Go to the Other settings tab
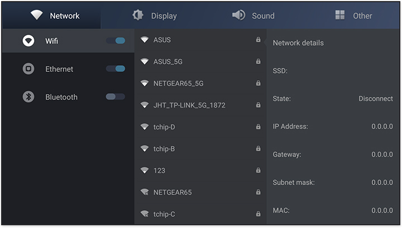 pos(353,16)
